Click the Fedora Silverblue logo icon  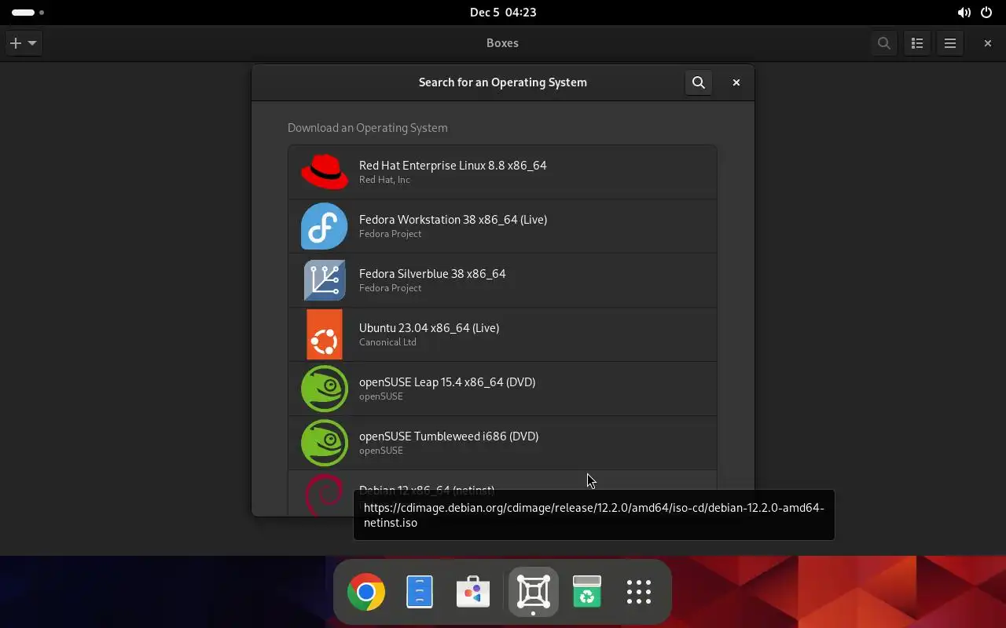click(x=325, y=280)
